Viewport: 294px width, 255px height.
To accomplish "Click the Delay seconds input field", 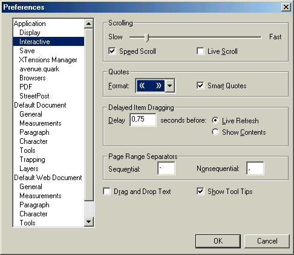I will tap(143, 120).
